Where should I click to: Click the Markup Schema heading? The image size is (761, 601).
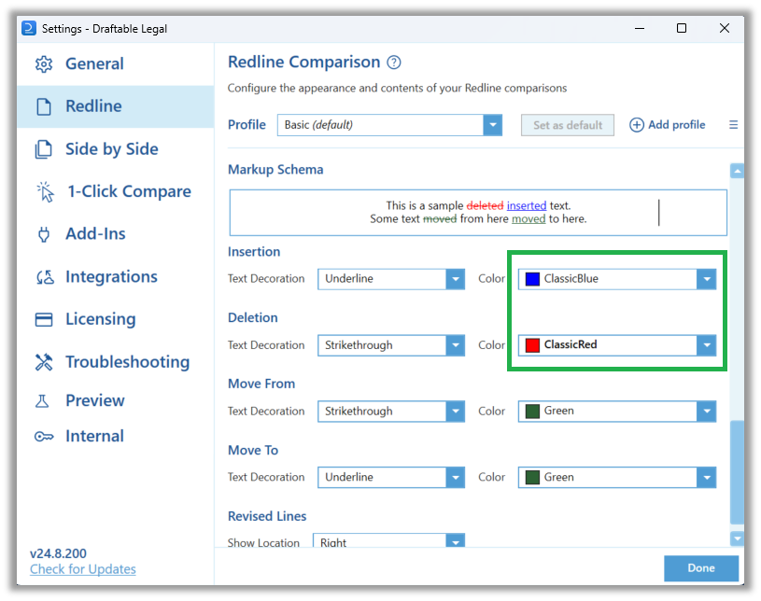[275, 170]
